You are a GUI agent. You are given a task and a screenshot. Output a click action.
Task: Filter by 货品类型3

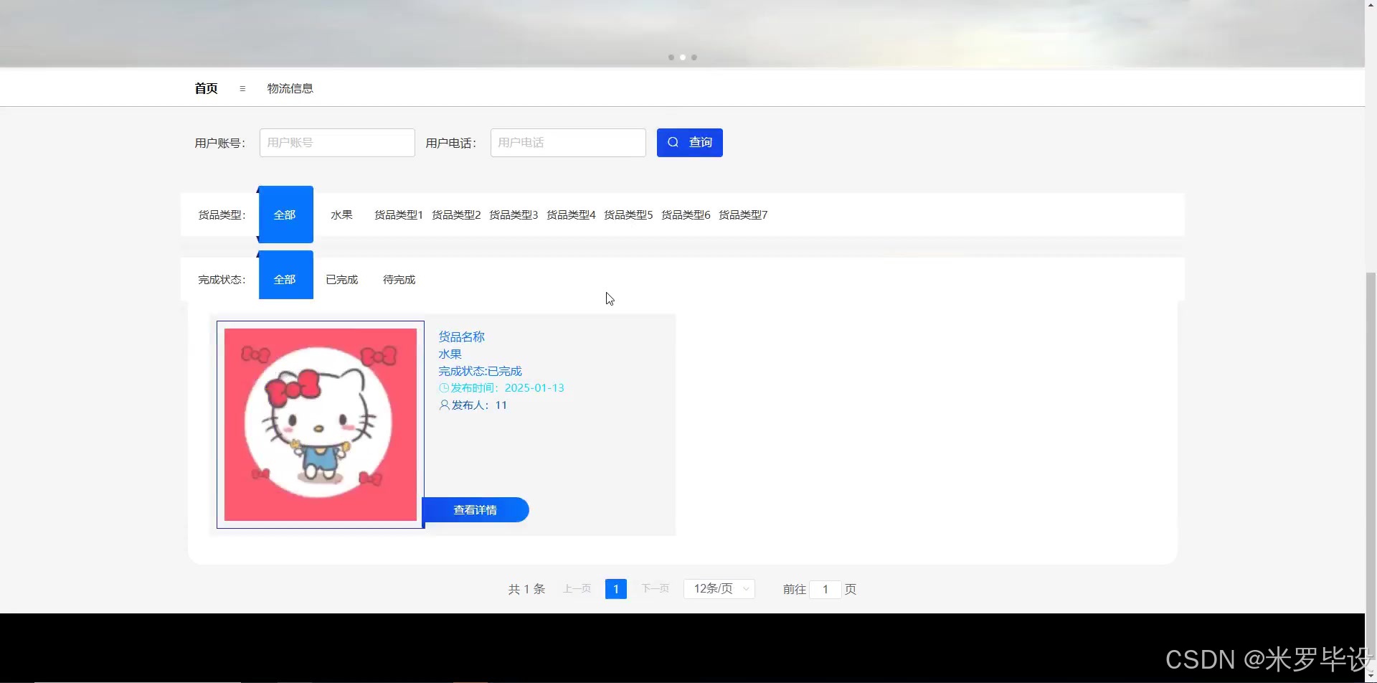pyautogui.click(x=514, y=215)
